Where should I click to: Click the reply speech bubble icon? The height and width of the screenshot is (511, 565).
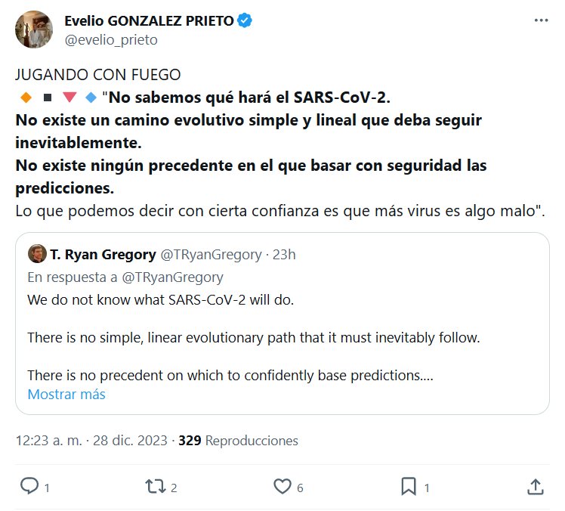[x=29, y=486]
